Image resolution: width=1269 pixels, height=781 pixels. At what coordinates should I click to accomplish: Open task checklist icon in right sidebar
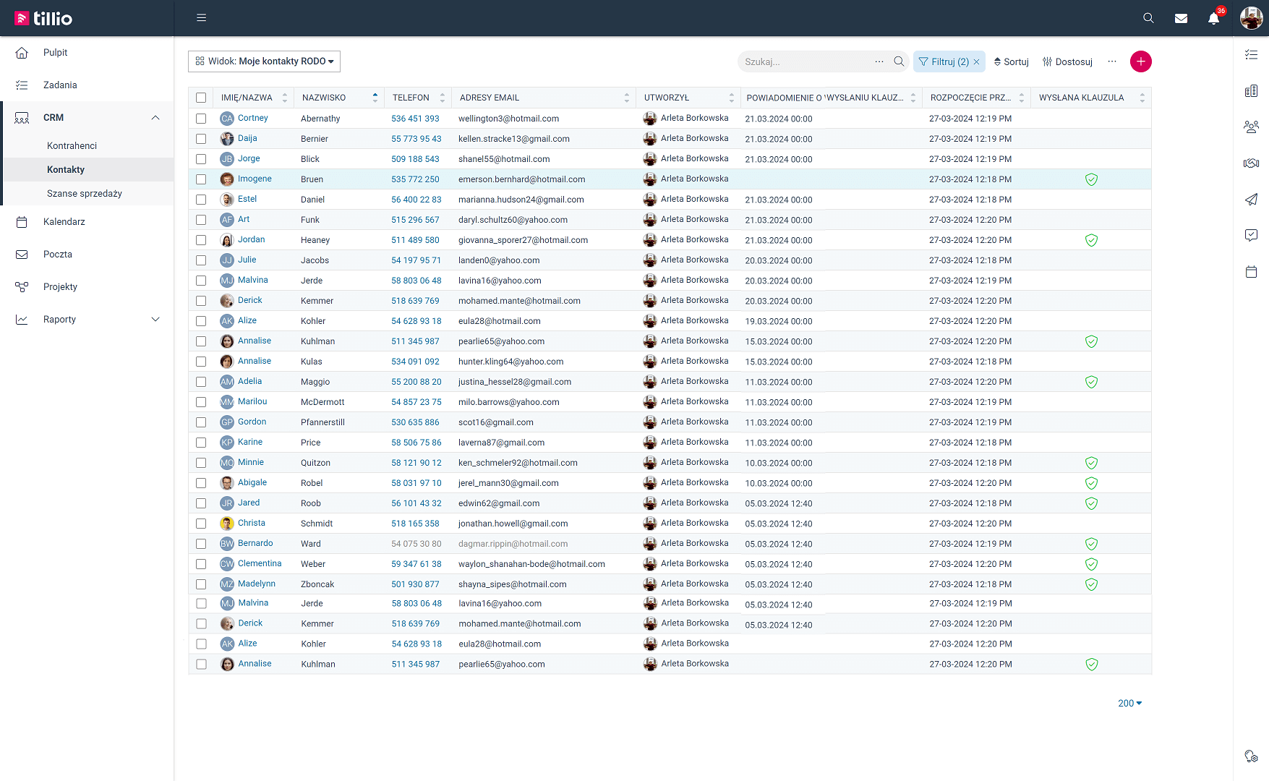coord(1251,54)
